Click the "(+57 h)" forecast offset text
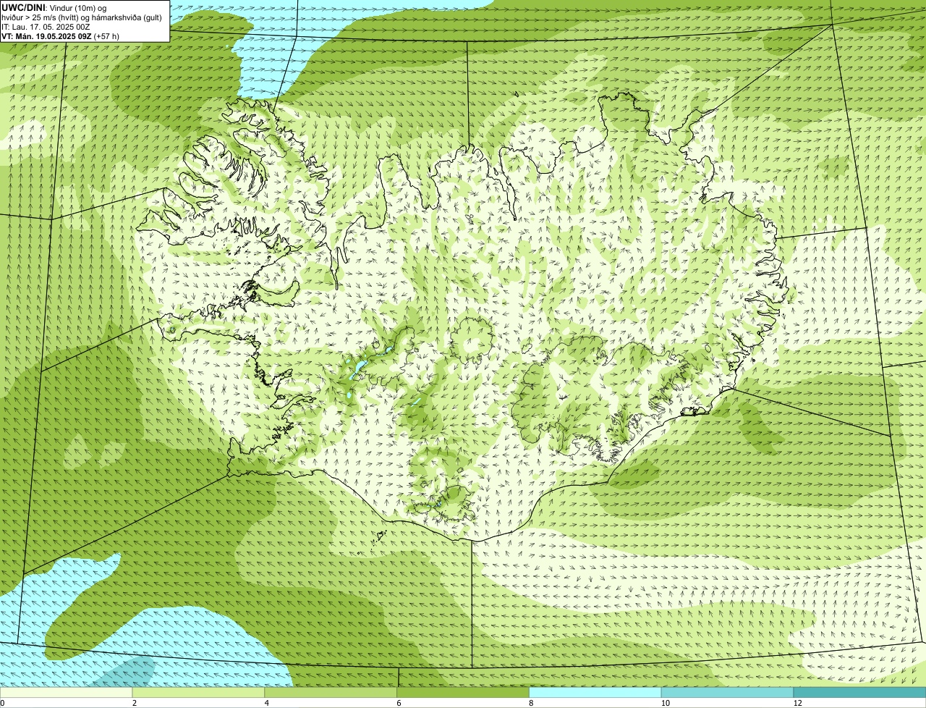This screenshot has height=708, width=926. click(106, 36)
